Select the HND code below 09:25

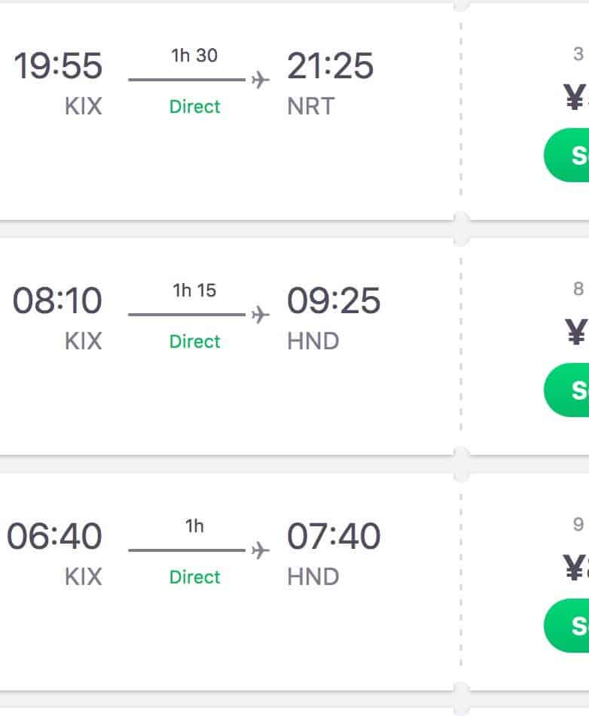point(313,341)
